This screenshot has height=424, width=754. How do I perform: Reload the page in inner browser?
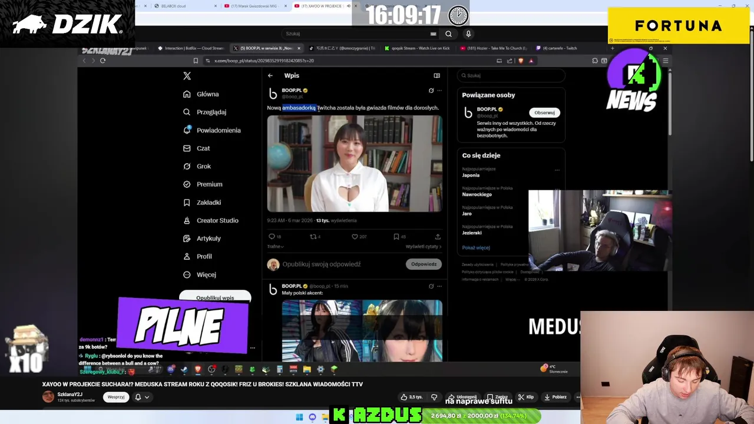click(102, 61)
